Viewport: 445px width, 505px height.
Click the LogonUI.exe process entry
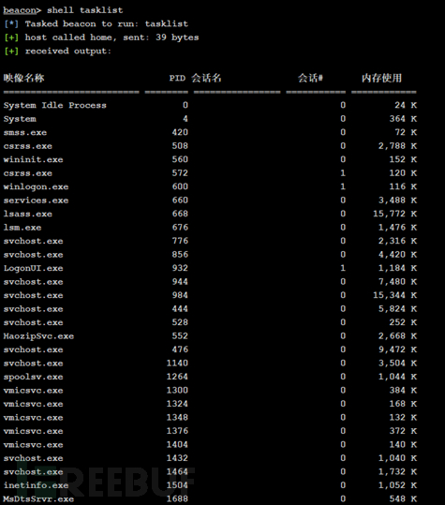(x=33, y=268)
